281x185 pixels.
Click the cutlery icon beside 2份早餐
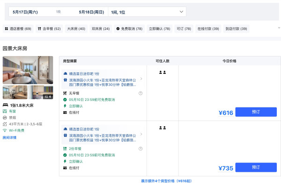[x=65, y=149]
